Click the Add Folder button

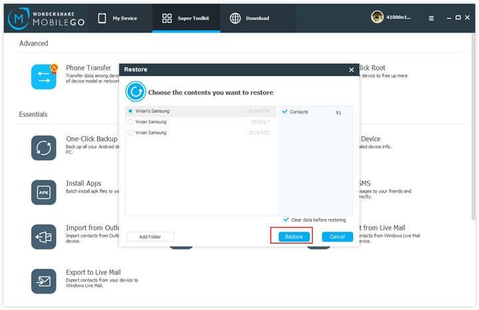pyautogui.click(x=150, y=237)
